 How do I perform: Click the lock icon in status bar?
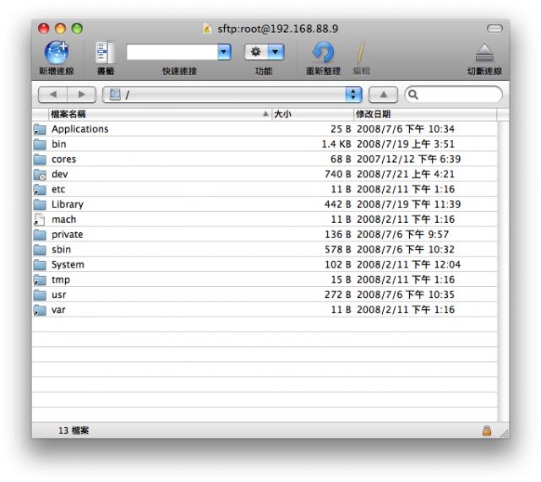coord(486,431)
